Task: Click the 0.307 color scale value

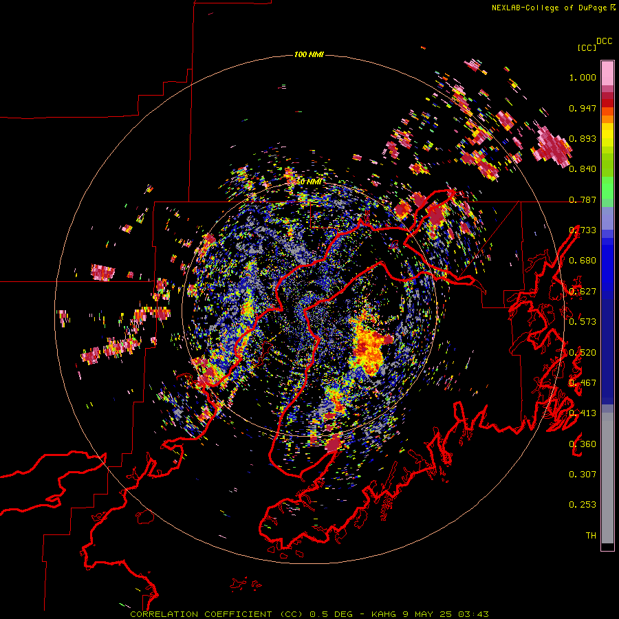Action: click(583, 475)
